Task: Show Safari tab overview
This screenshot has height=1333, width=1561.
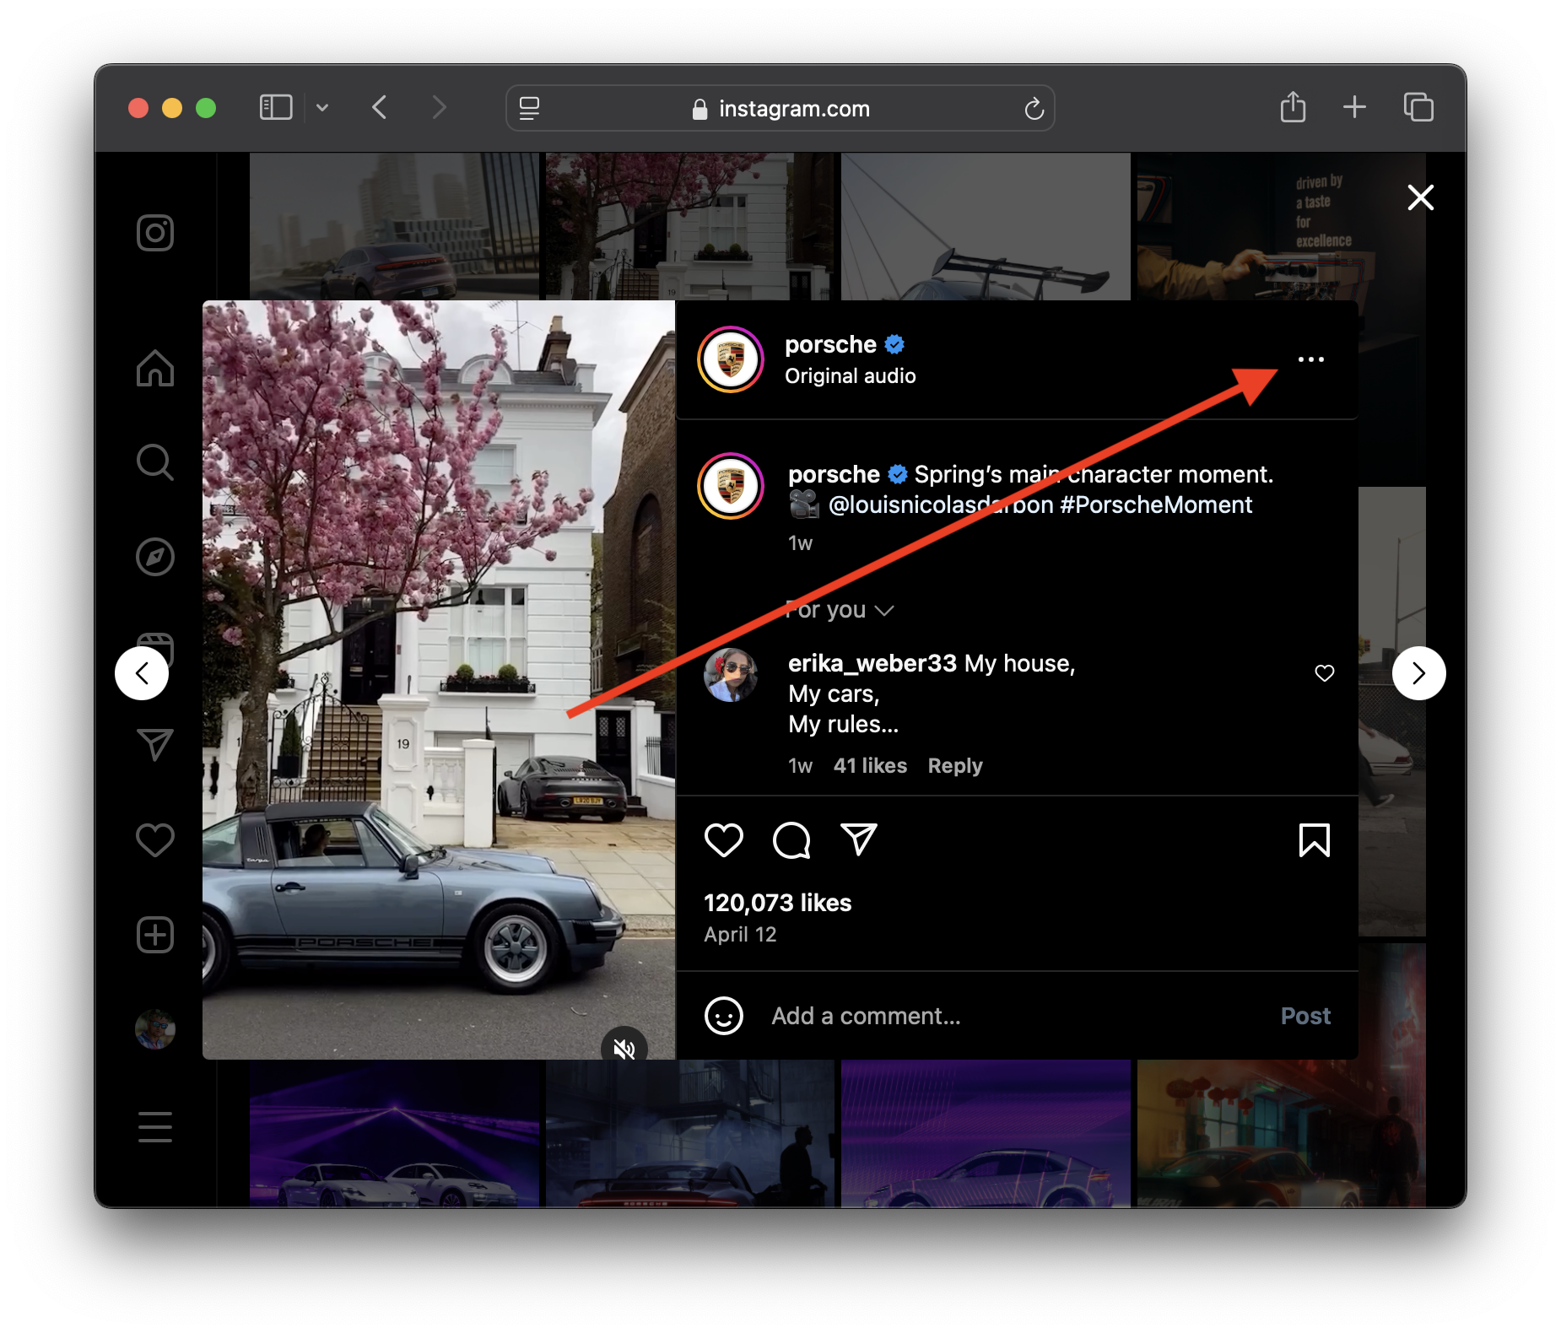Action: [x=1418, y=107]
